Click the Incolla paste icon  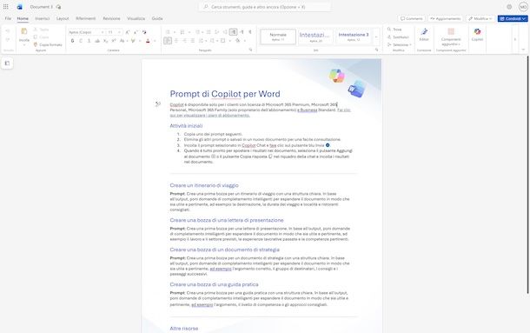pos(24,31)
